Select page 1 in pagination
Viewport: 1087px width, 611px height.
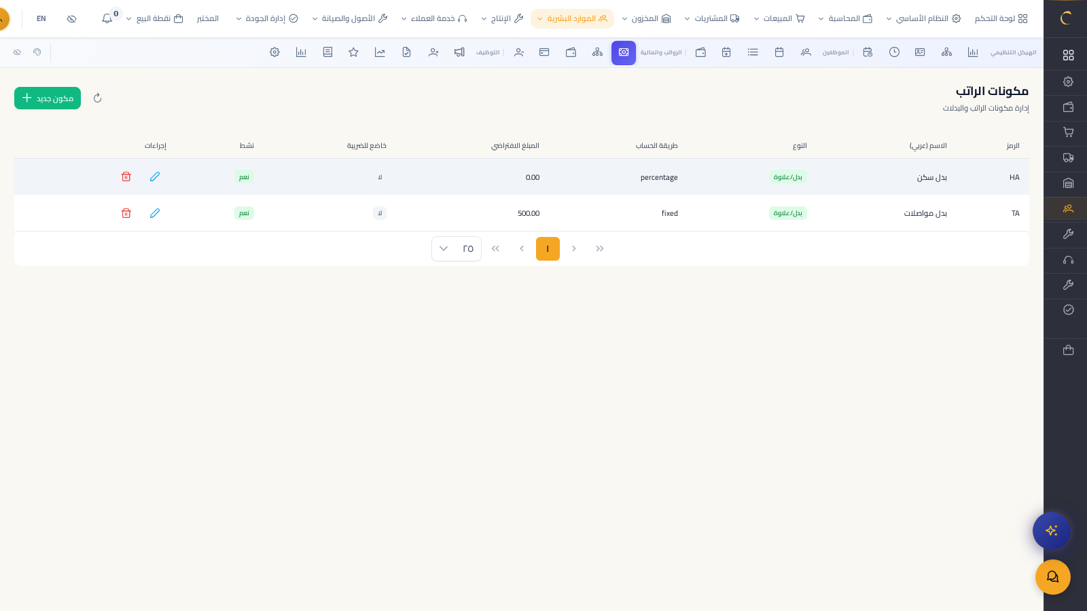point(548,248)
